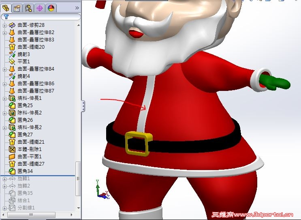
Task: Select the 圓角34 label
Action: coord(25,171)
